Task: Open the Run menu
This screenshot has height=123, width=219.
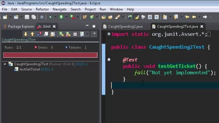Action: coord(103,9)
